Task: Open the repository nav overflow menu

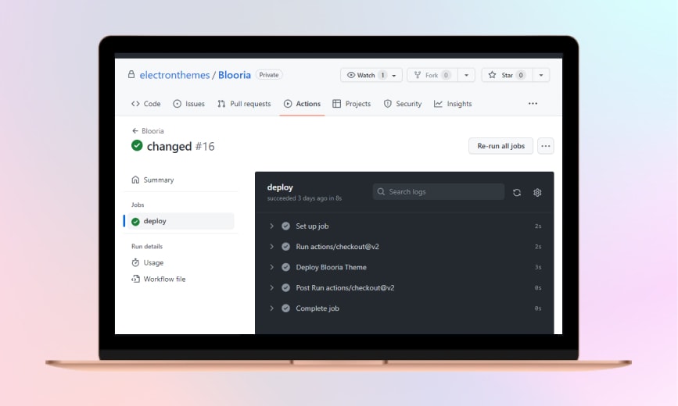Action: point(533,104)
